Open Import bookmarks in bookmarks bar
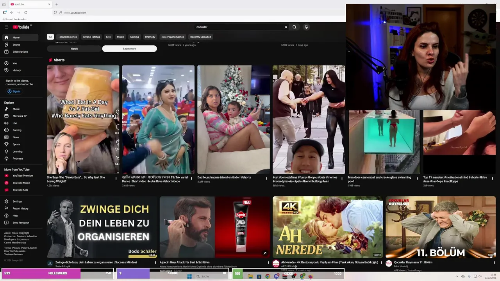The height and width of the screenshot is (281, 500). point(15,19)
